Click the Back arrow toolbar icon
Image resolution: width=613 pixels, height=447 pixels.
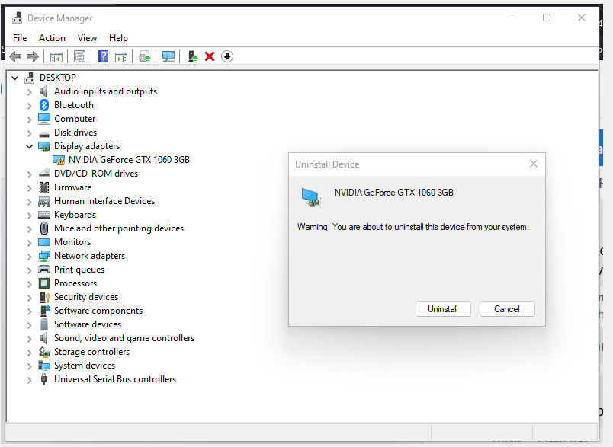click(15, 56)
